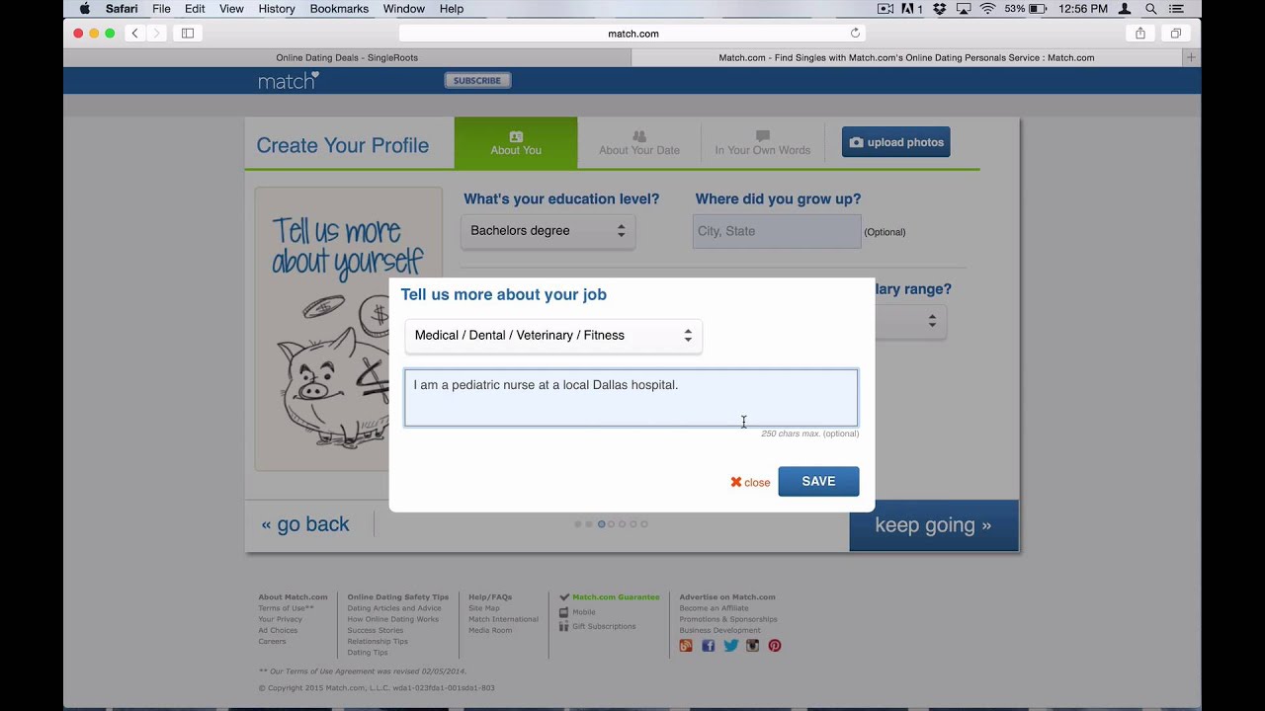Click the upload photos button

896,142
